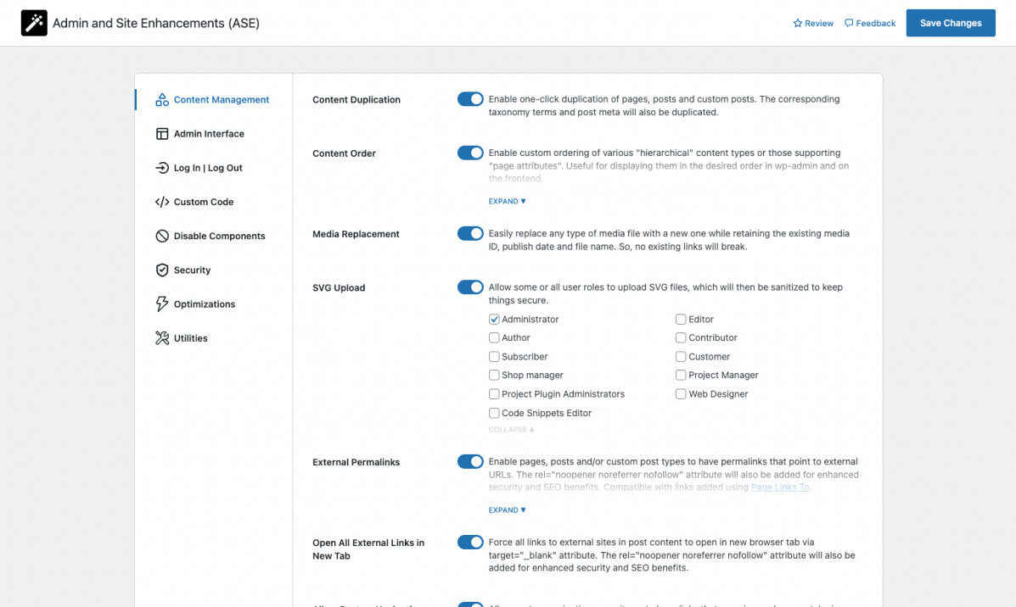Click the ASE plugin logo

pyautogui.click(x=32, y=22)
